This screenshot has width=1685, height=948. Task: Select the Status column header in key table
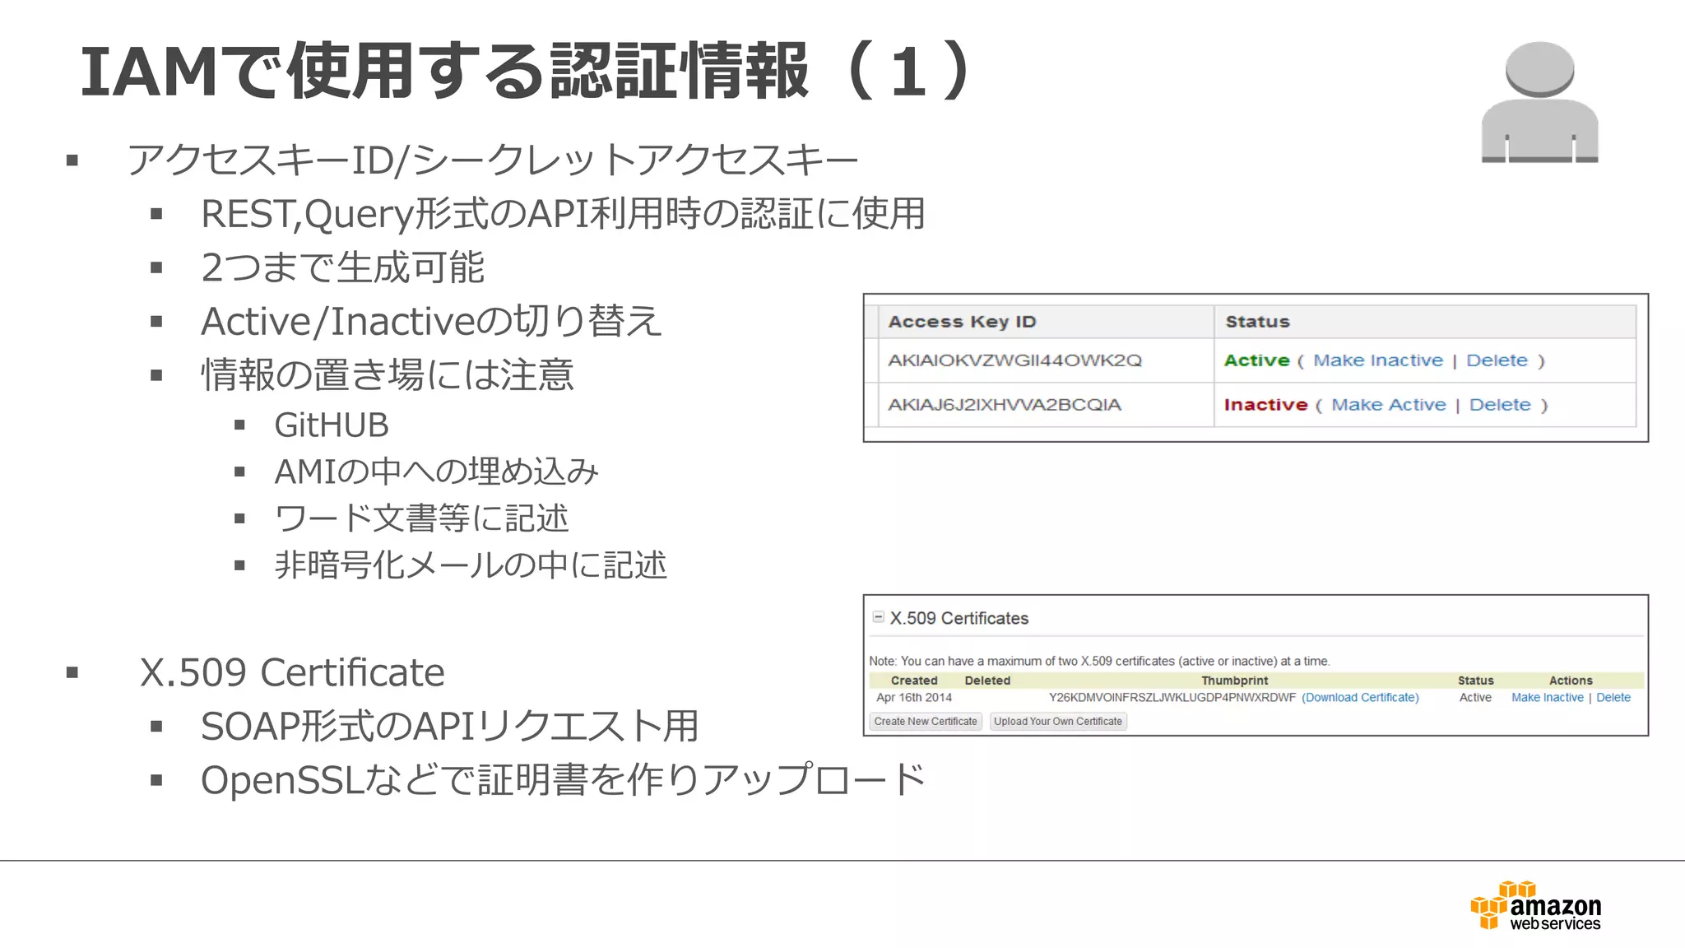pos(1257,322)
